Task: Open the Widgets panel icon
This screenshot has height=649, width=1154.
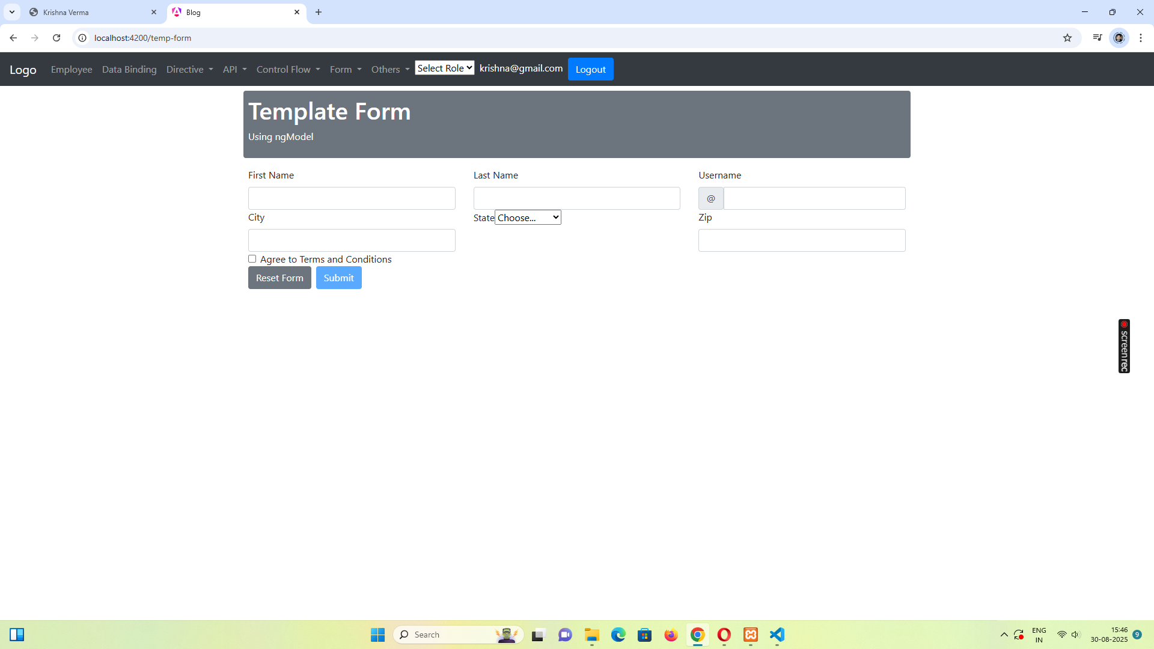Action: coord(17,635)
